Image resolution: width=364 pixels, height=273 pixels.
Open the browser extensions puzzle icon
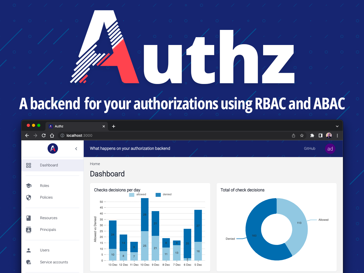point(312,135)
